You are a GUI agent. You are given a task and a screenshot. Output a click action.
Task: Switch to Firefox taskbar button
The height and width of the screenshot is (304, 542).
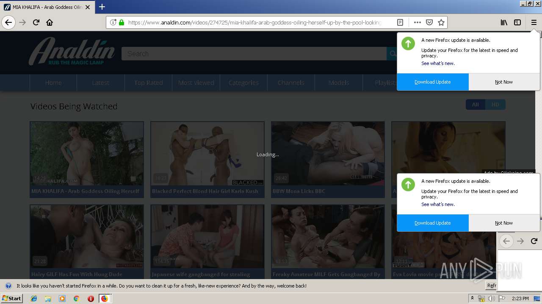(x=105, y=299)
